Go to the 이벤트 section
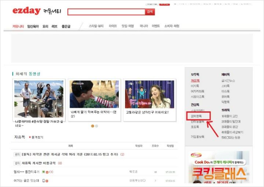 coord(156,26)
